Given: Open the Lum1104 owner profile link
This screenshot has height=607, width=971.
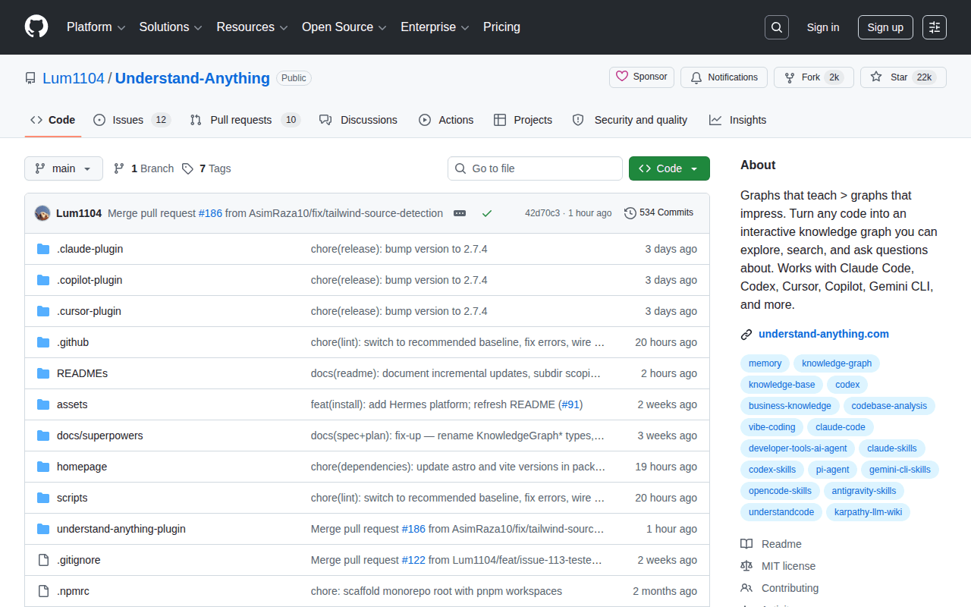Looking at the screenshot, I should click(x=74, y=78).
